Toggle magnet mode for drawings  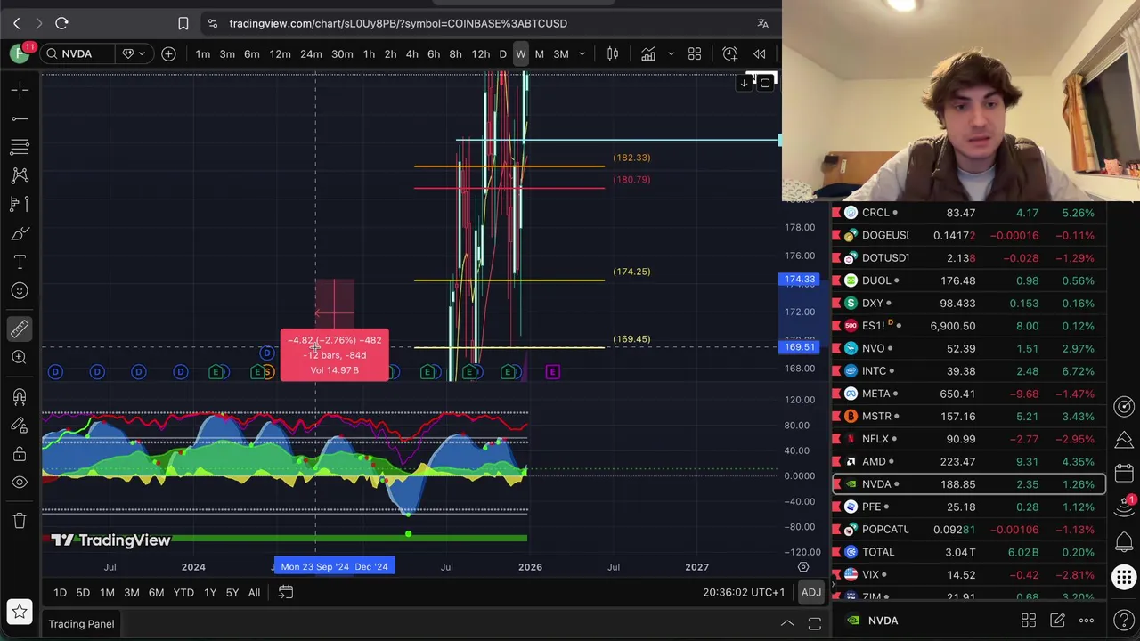[x=20, y=396]
